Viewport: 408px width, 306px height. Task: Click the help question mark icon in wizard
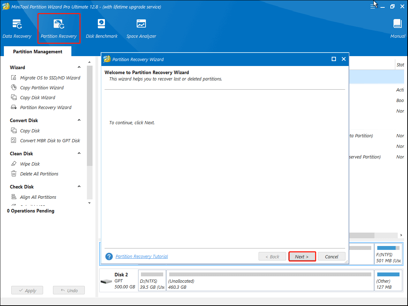(109, 257)
